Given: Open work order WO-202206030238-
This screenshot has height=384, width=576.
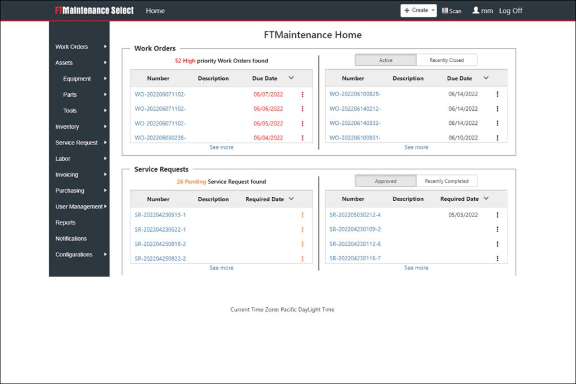Looking at the screenshot, I should (160, 138).
